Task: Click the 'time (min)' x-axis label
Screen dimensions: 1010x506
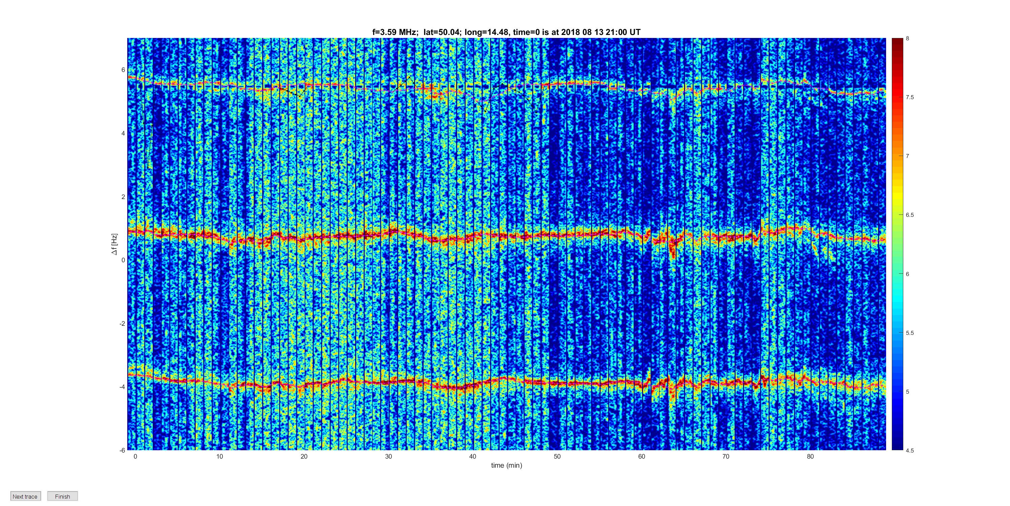Action: tap(507, 465)
